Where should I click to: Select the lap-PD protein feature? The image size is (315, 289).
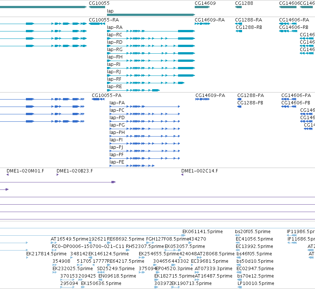pyautogui.click(x=145, y=121)
